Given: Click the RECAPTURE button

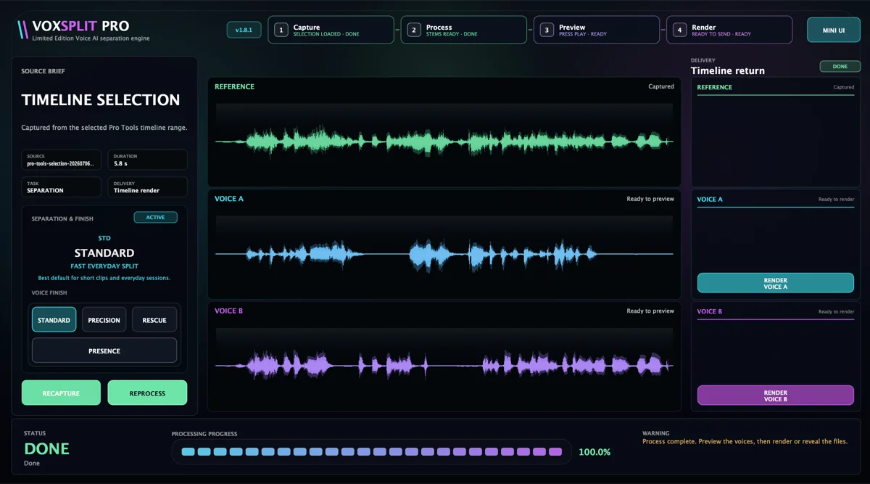Looking at the screenshot, I should tap(61, 393).
